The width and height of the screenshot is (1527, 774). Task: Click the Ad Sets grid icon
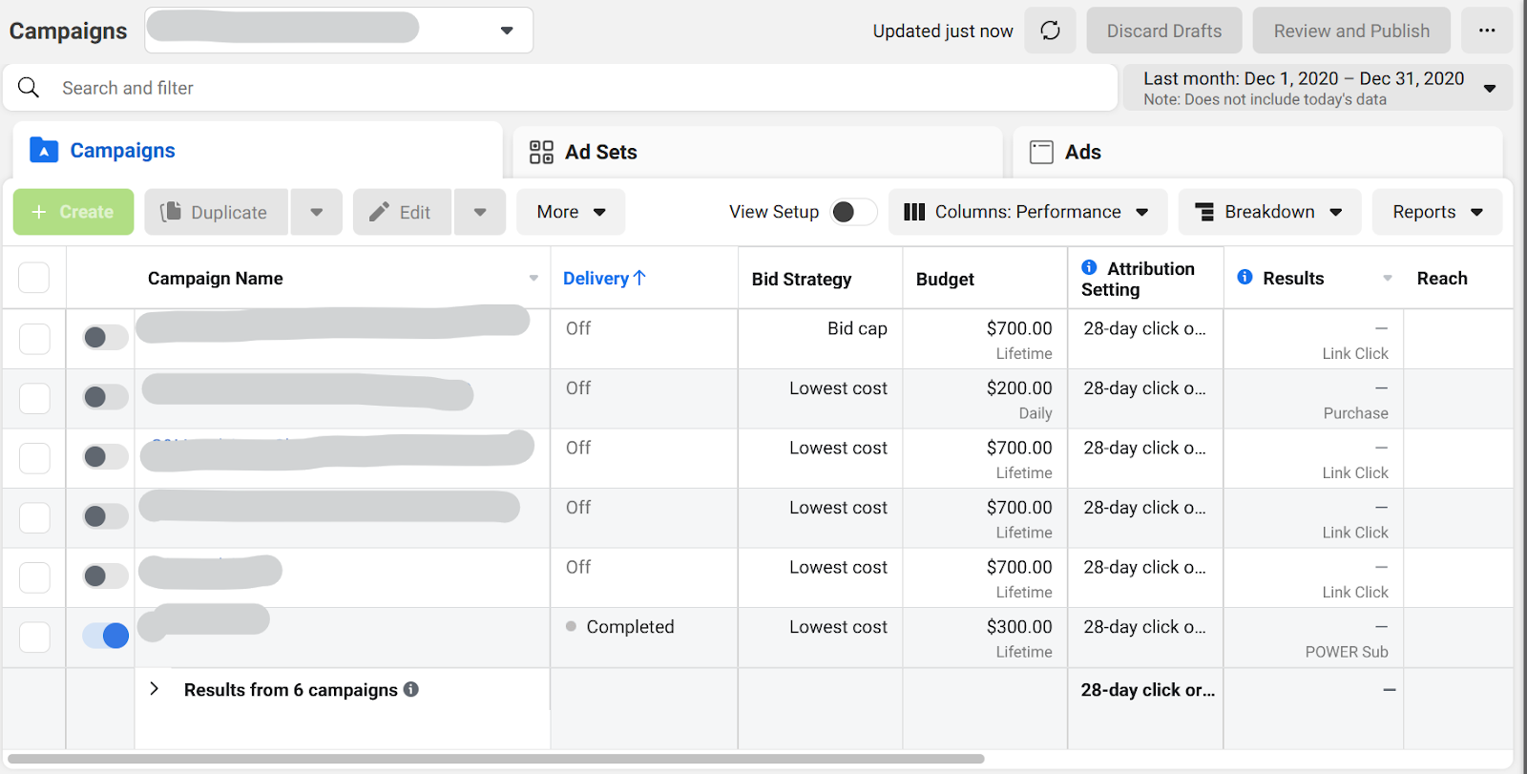pos(541,152)
